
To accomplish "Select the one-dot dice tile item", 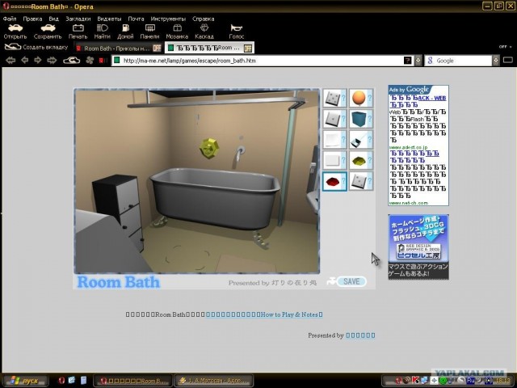I will (331, 119).
